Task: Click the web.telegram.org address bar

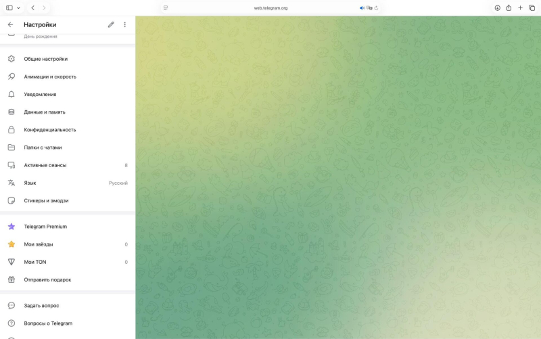Action: 270,8
